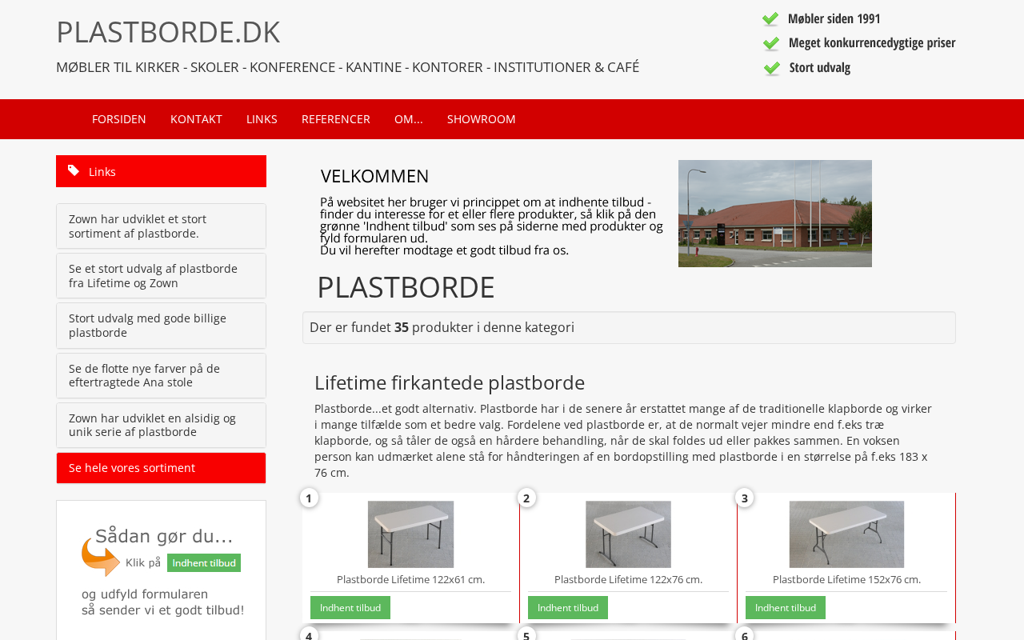
Task: Click the PLASTBORDE.DK site title
Action: pyautogui.click(x=168, y=32)
